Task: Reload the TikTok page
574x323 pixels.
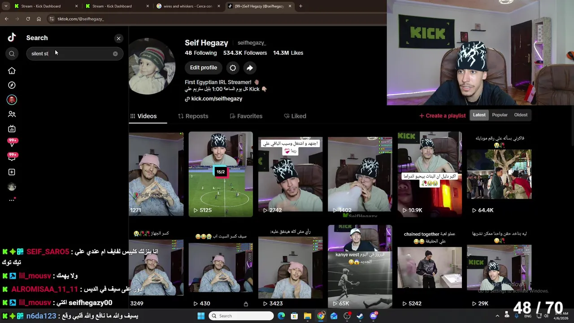Action: [28, 19]
